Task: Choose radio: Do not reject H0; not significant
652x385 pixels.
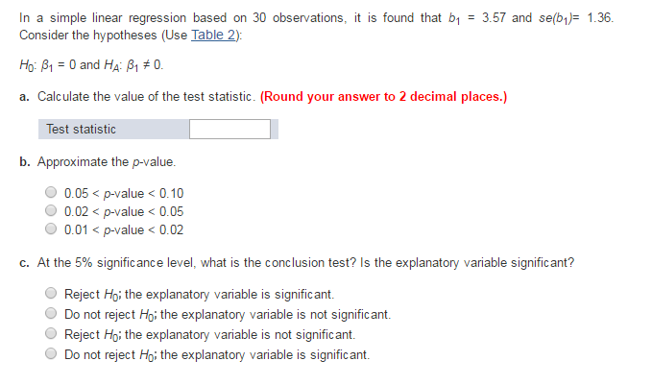Action: coord(51,313)
